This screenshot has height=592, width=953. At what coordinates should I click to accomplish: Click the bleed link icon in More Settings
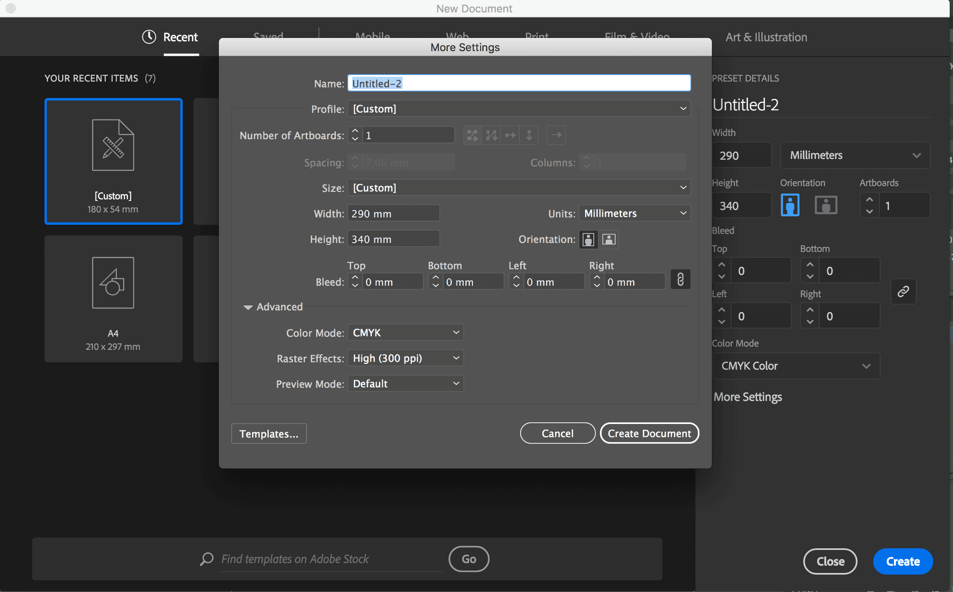tap(680, 280)
